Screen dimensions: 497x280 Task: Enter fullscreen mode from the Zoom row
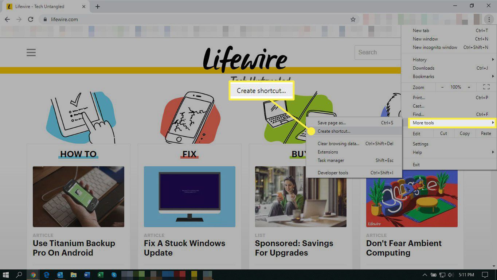(x=486, y=87)
